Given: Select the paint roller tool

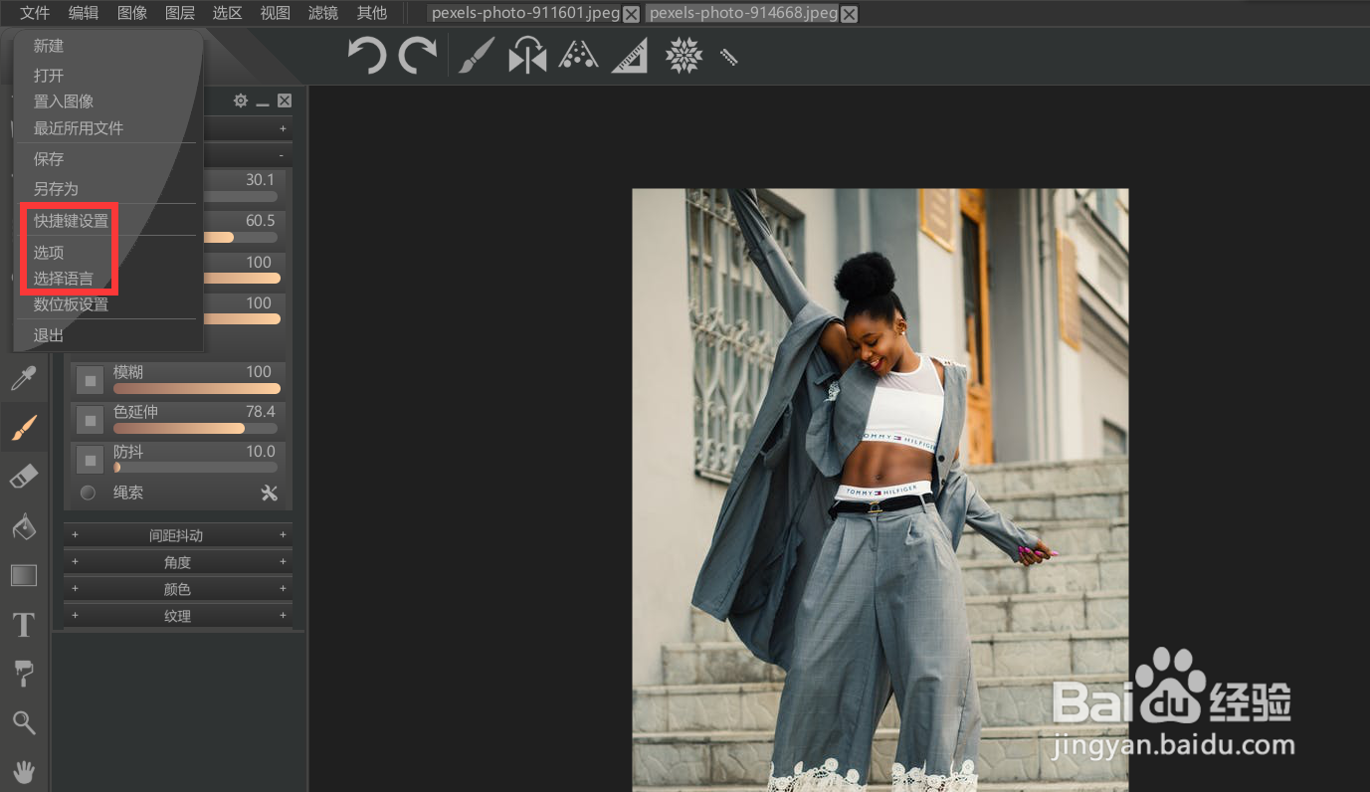Looking at the screenshot, I should tap(24, 674).
